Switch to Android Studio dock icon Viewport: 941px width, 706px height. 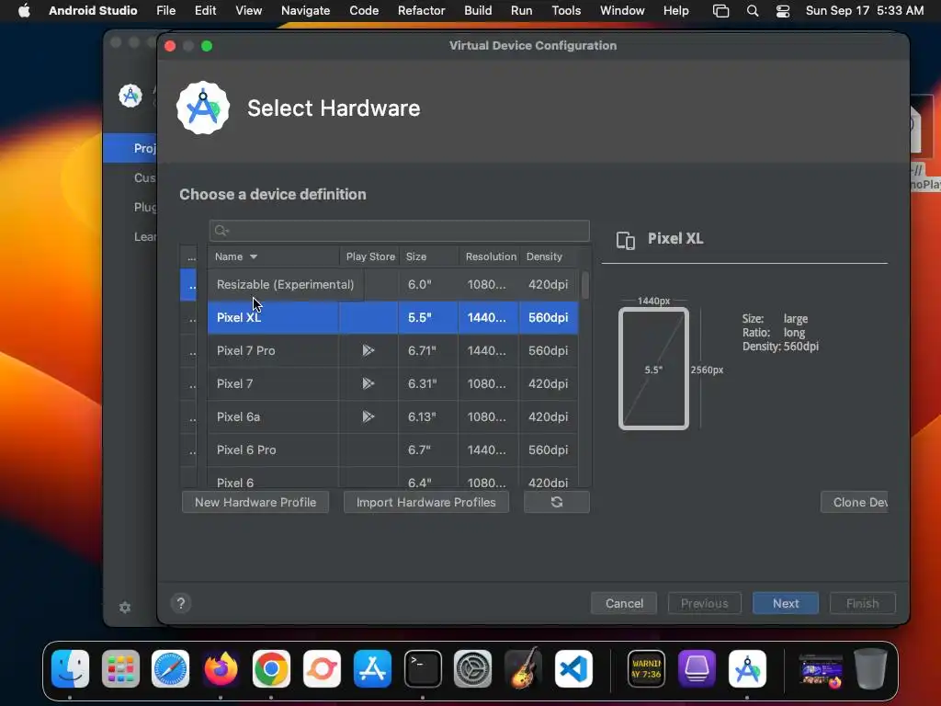747,668
